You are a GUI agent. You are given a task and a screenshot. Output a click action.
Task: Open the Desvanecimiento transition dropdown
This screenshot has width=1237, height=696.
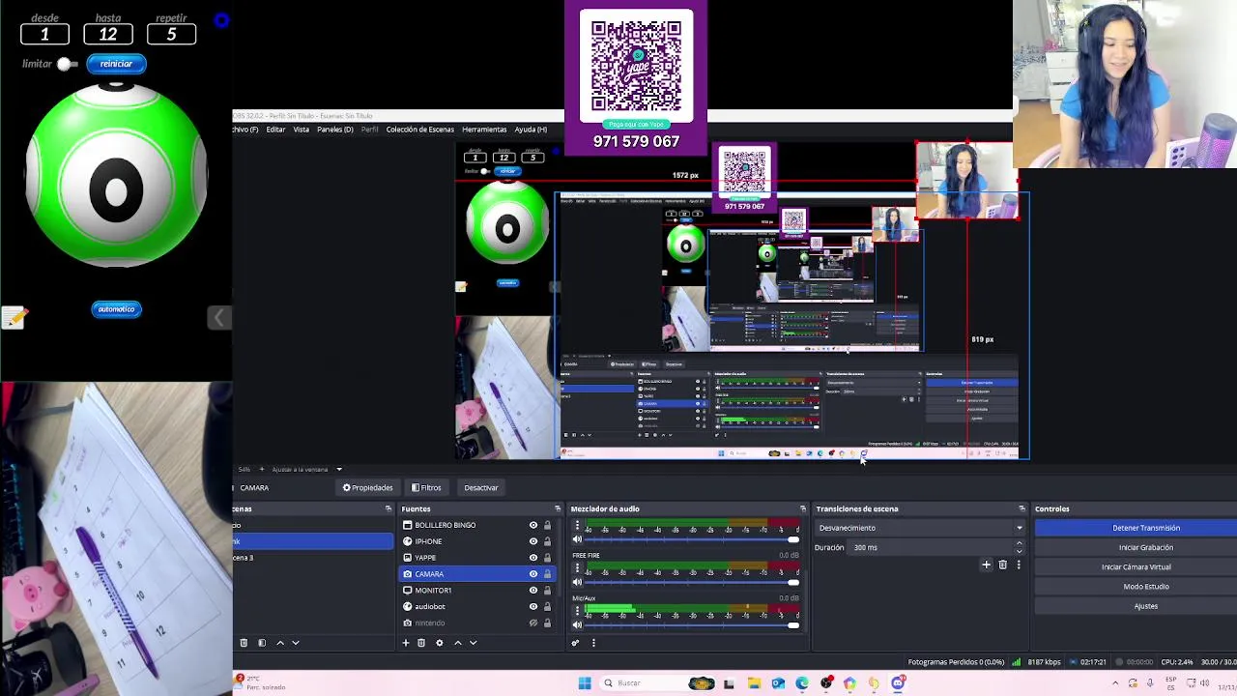coord(919,528)
